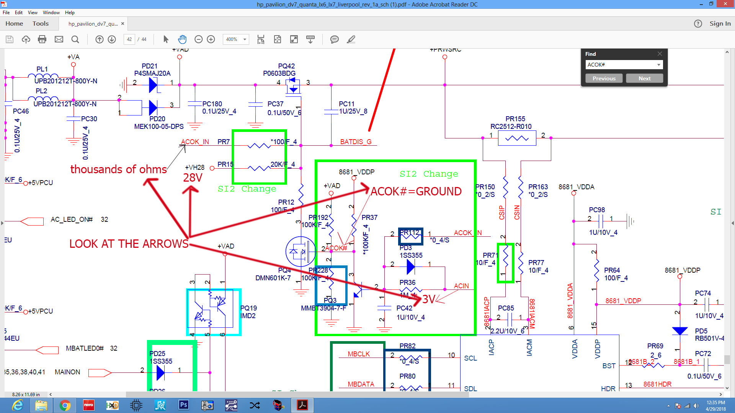Open the 400% zoom level dropdown
The image size is (735, 413).
click(x=245, y=39)
